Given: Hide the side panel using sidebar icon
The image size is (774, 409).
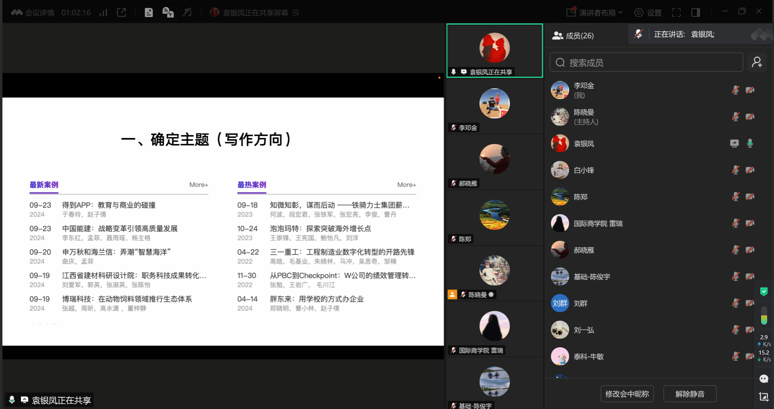Looking at the screenshot, I should click(695, 13).
